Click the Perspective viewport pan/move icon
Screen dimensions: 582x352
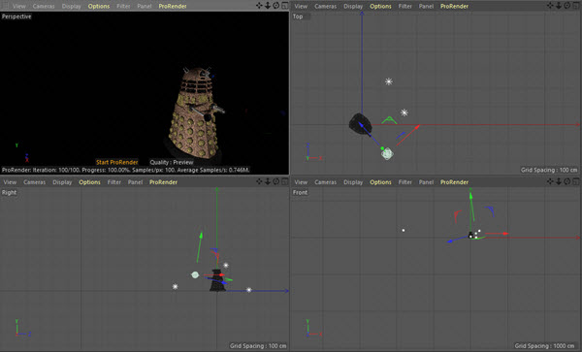(x=259, y=6)
